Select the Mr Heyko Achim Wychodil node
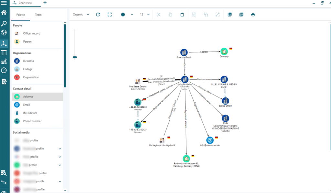331x193 pixels. click(162, 140)
